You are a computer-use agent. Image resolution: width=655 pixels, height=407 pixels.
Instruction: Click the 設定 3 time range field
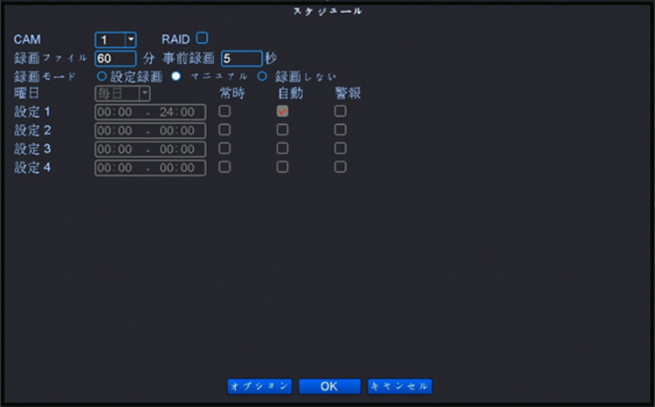point(150,149)
